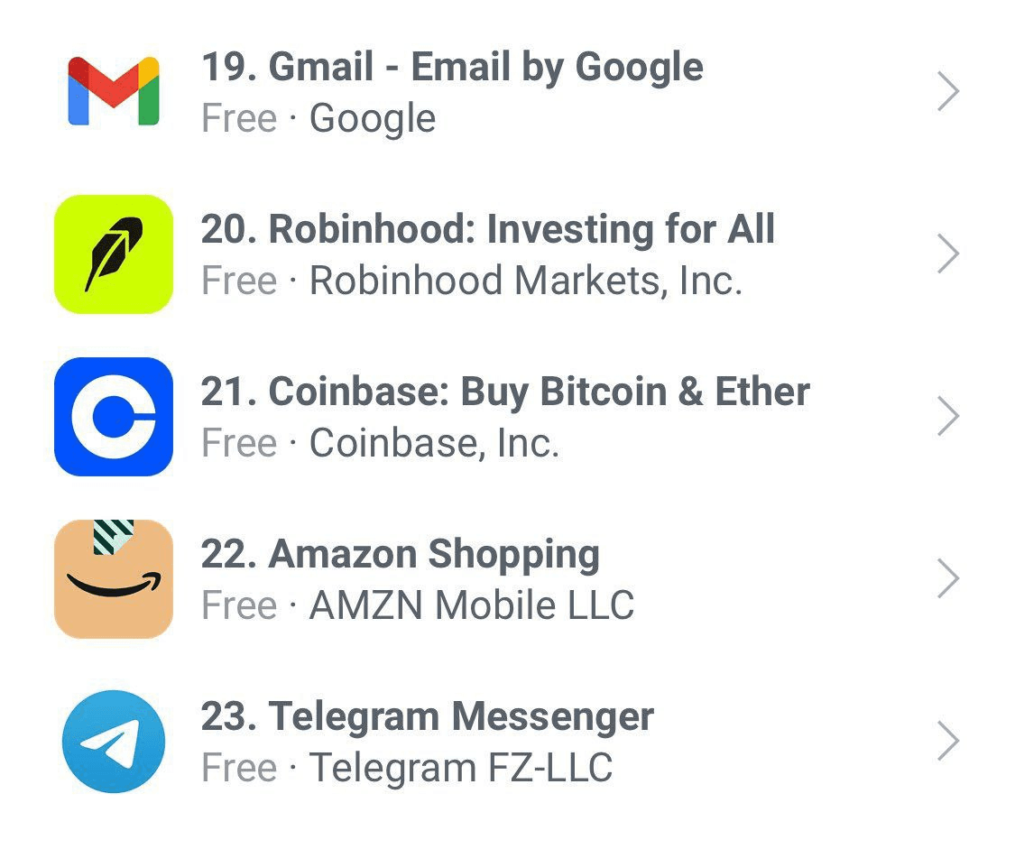Expand the Gmail row chevron
The height and width of the screenshot is (849, 1015).
[948, 92]
